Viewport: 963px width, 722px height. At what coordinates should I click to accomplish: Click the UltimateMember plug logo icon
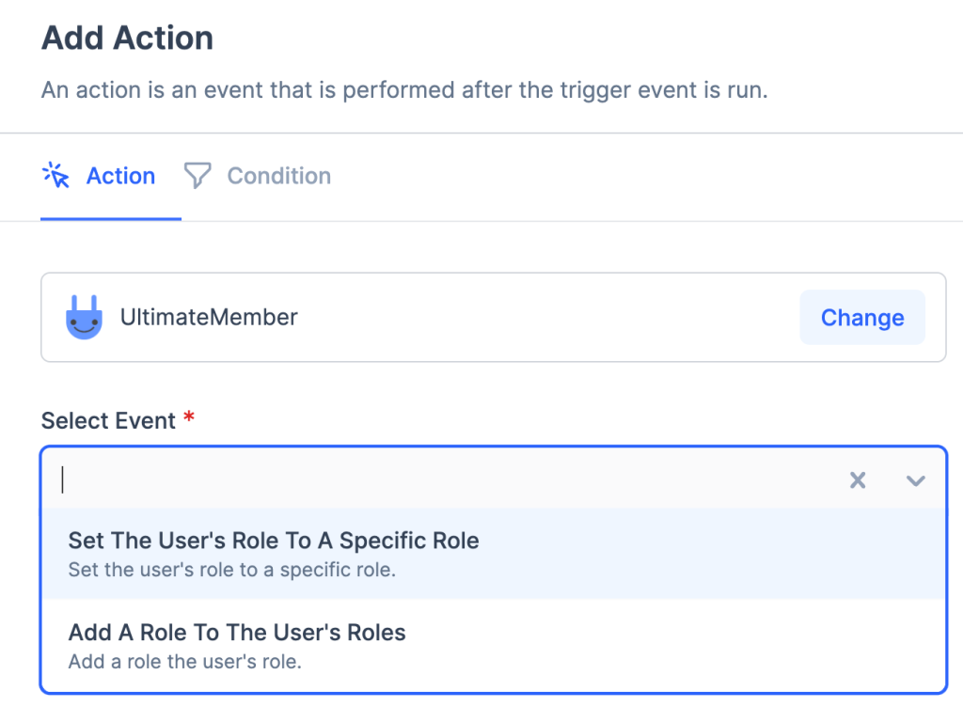84,318
